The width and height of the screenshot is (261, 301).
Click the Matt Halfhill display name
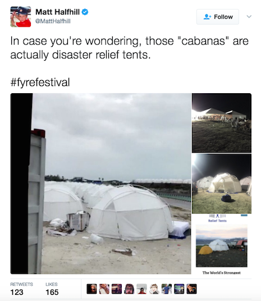click(58, 12)
